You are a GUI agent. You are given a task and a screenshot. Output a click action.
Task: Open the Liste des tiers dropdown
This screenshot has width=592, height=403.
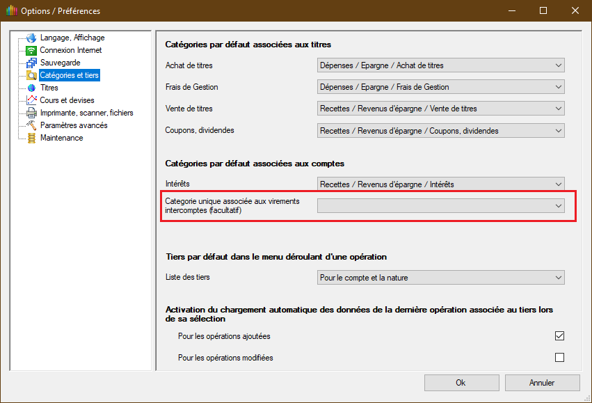click(x=440, y=278)
